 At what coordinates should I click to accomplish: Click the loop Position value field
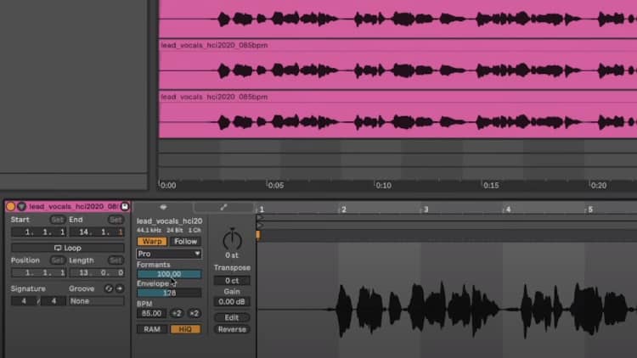click(38, 273)
